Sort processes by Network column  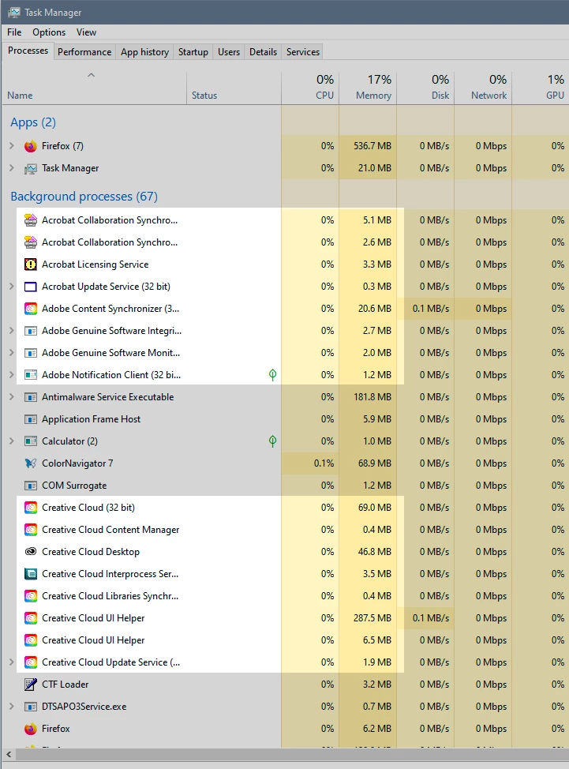483,88
